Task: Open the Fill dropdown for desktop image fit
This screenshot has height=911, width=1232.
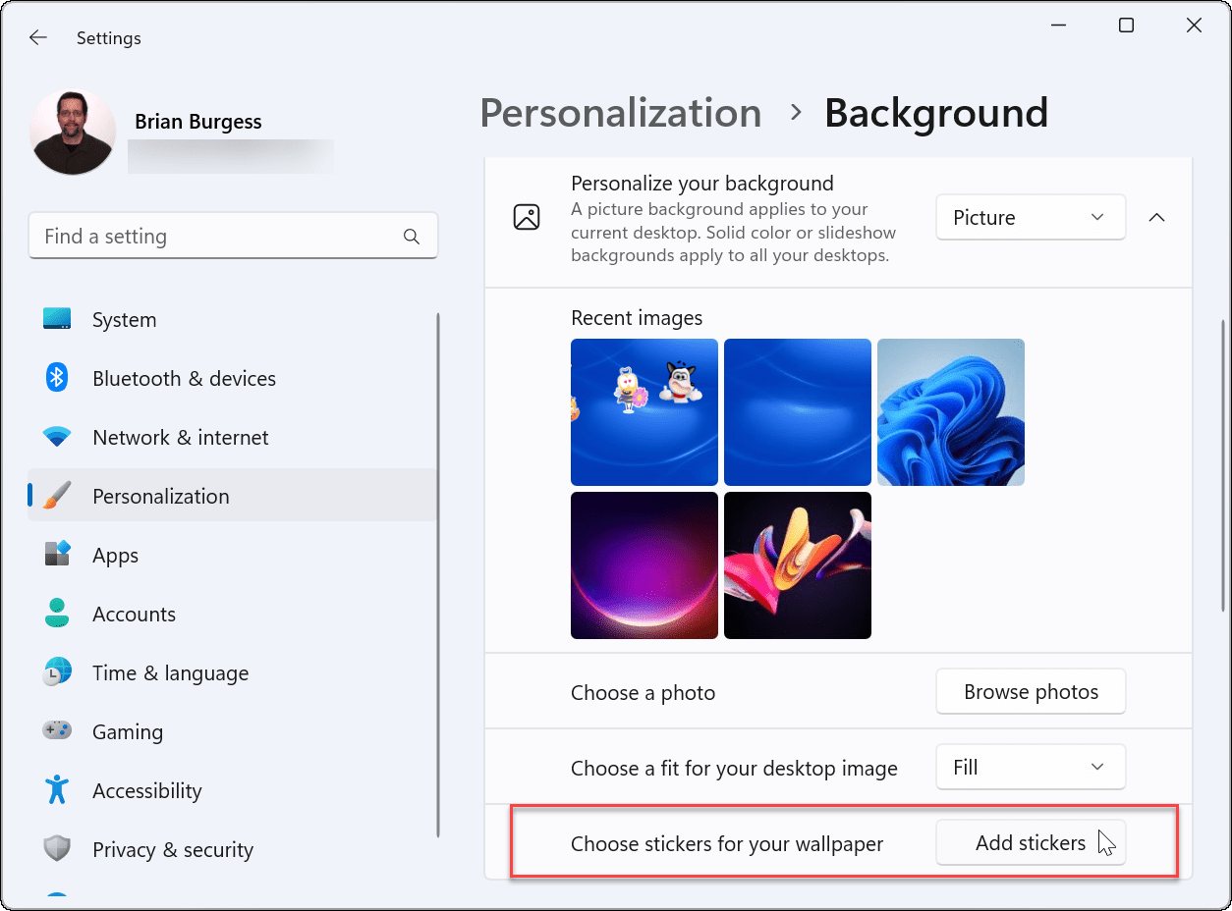Action: pos(1030,767)
